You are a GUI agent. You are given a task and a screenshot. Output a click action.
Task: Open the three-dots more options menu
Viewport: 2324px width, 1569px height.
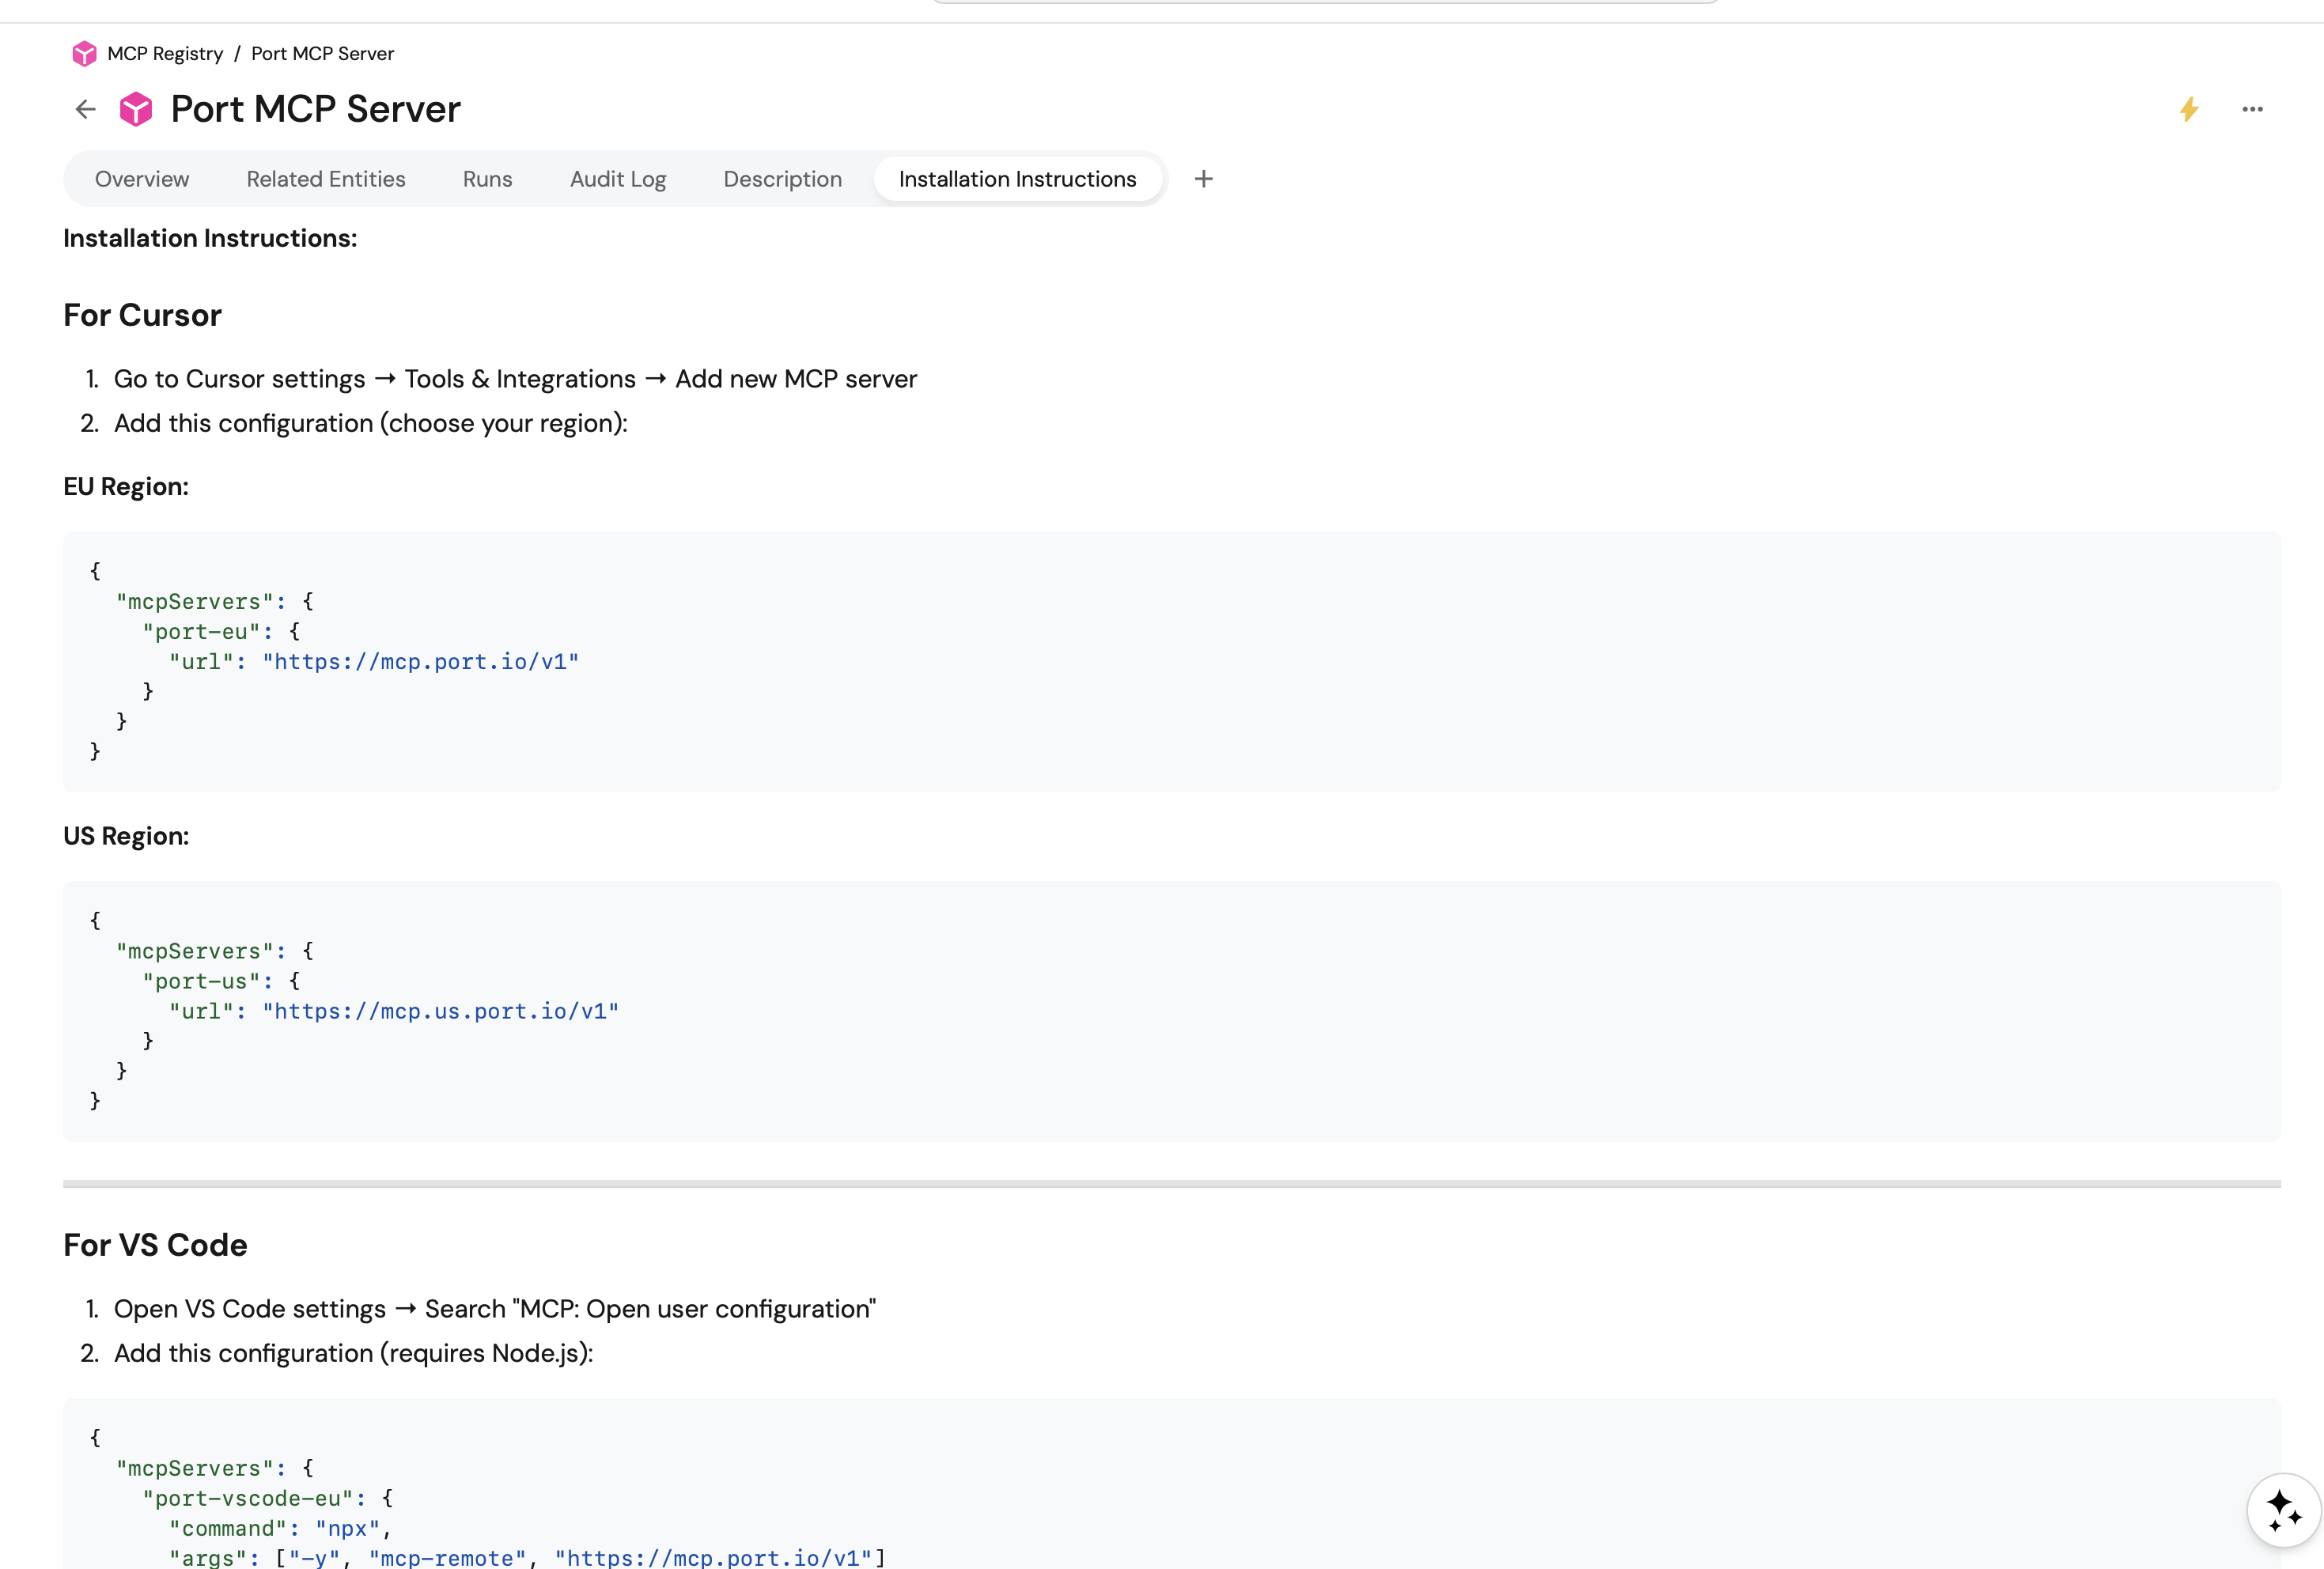(x=2252, y=109)
